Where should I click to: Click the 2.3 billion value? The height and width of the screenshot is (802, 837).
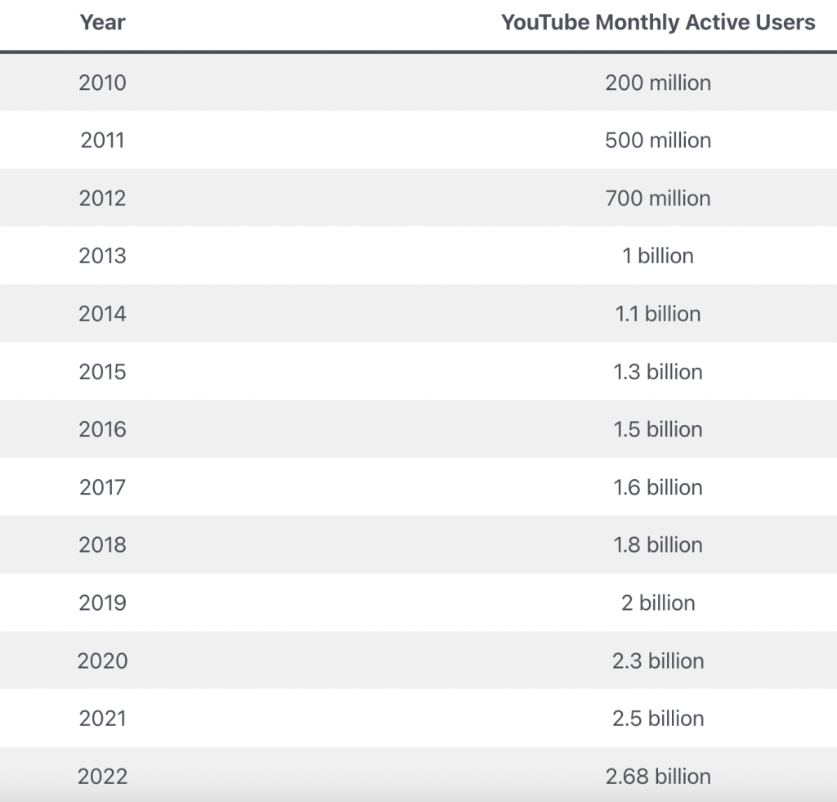[658, 661]
